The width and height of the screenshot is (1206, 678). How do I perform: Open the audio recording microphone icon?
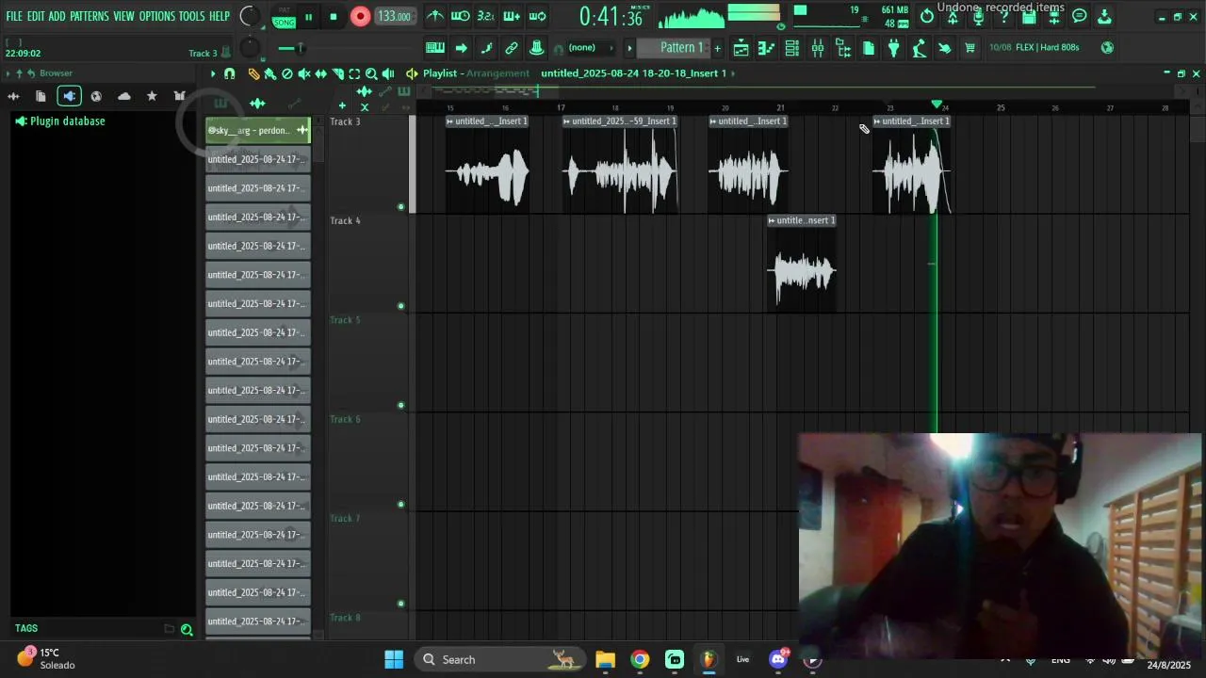(978, 16)
